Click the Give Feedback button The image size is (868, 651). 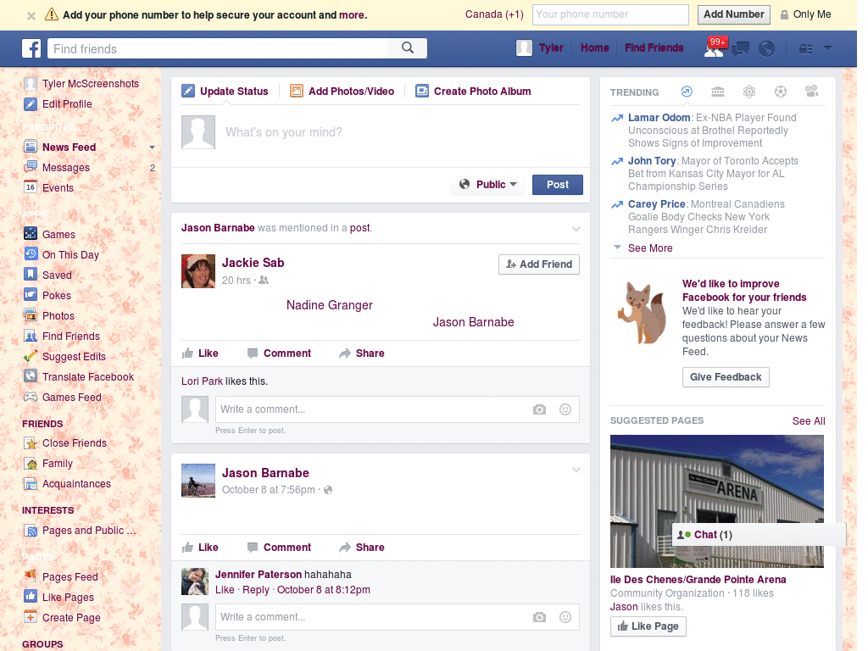726,377
